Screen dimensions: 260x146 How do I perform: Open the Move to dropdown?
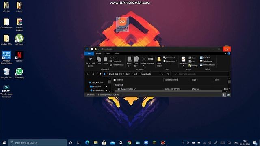click(x=129, y=62)
